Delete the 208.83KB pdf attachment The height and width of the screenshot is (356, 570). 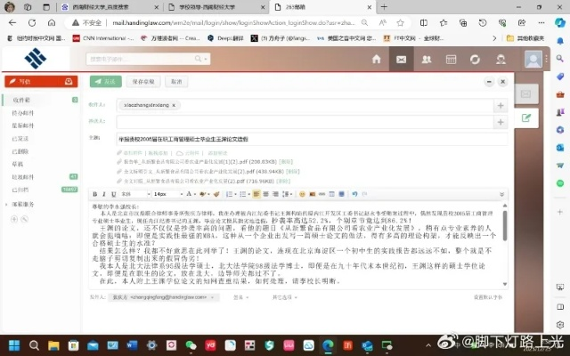(286, 162)
